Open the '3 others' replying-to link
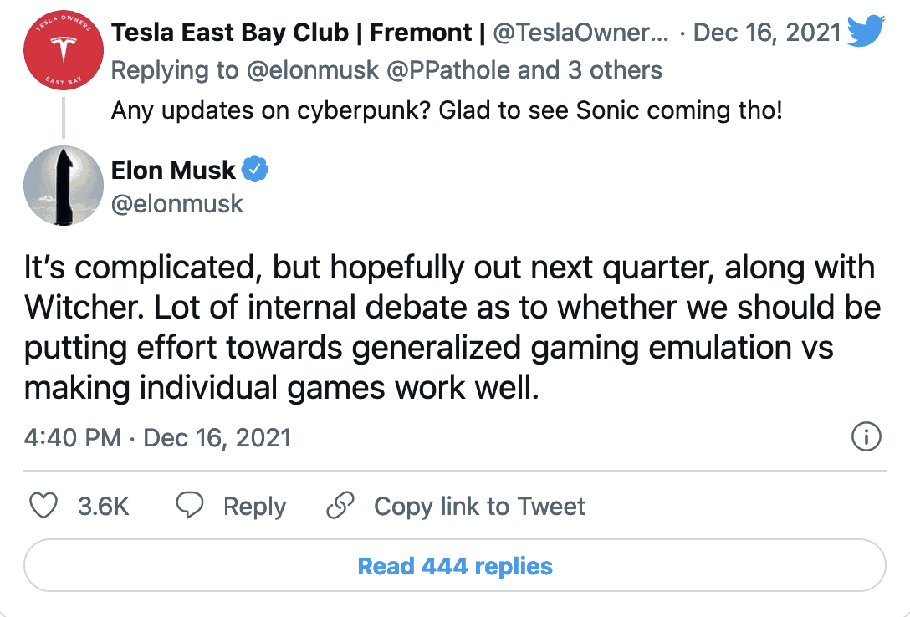The width and height of the screenshot is (910, 617). coord(615,70)
